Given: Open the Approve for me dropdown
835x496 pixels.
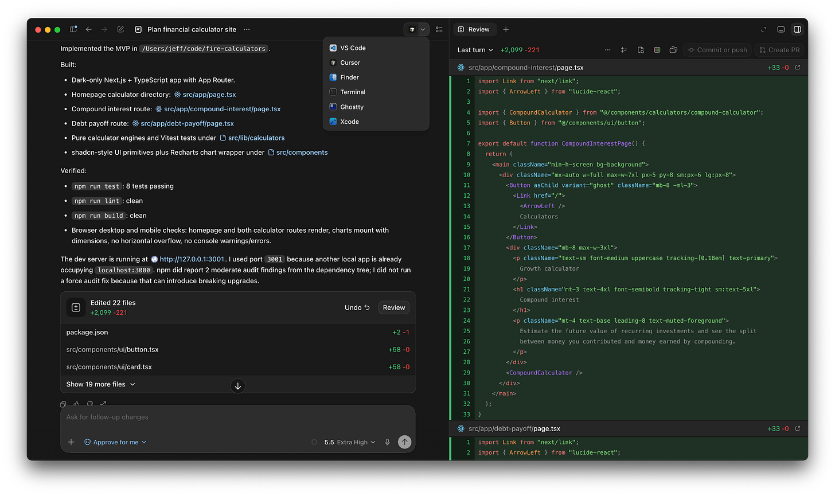Looking at the screenshot, I should [115, 442].
